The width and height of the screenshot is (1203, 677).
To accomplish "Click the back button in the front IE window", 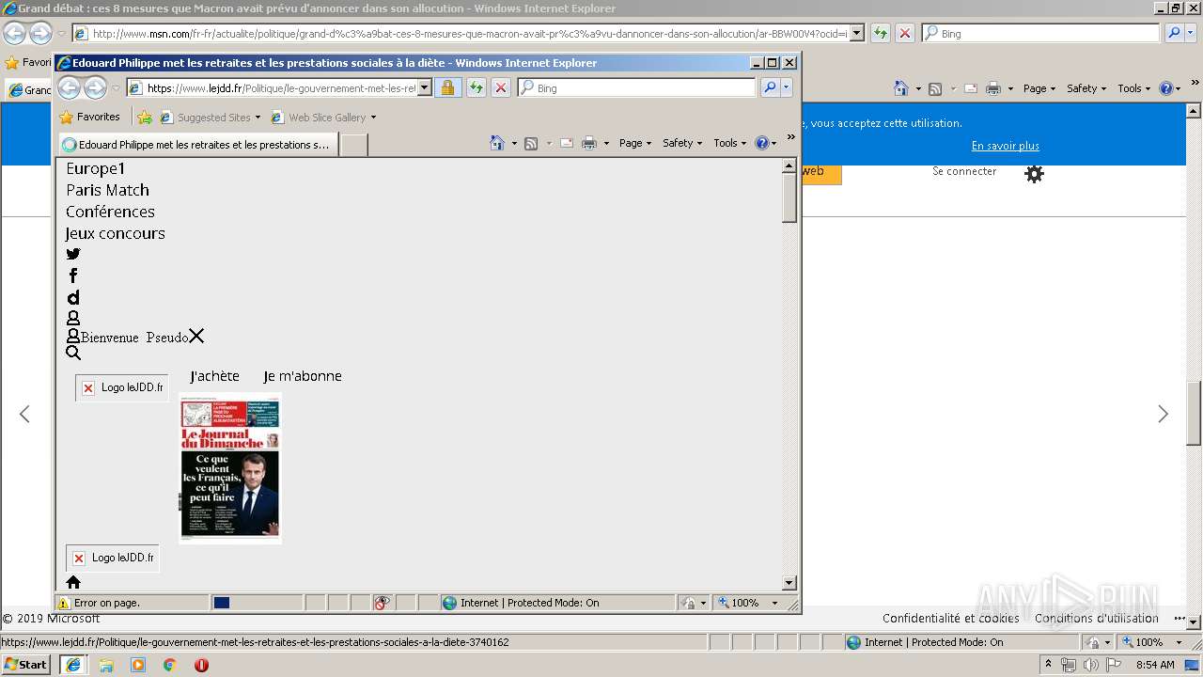I will click(x=70, y=88).
